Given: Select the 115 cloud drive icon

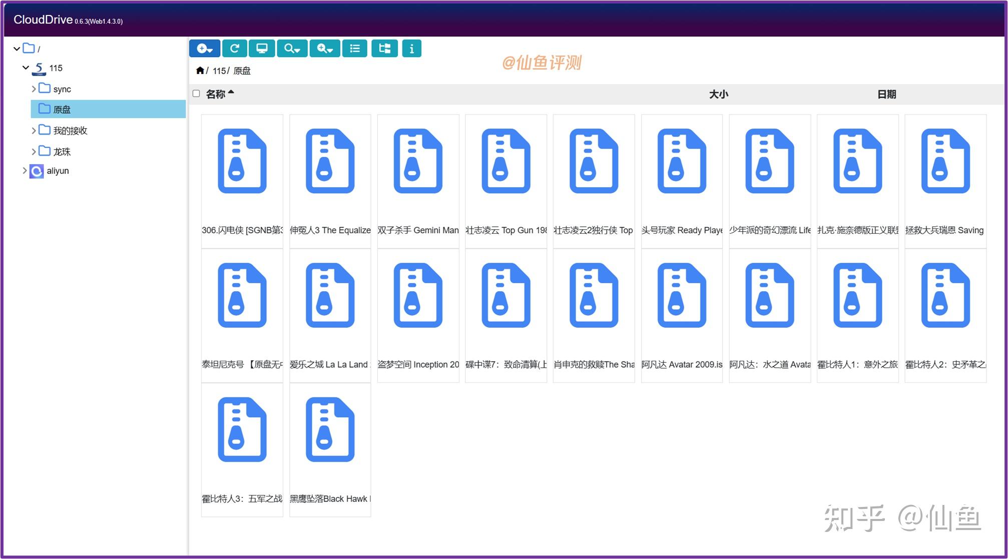Looking at the screenshot, I should [39, 68].
